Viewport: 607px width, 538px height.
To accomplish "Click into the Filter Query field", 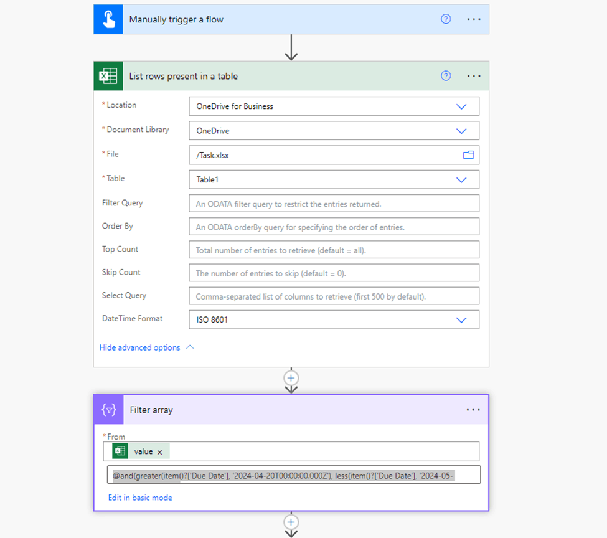I will click(334, 204).
